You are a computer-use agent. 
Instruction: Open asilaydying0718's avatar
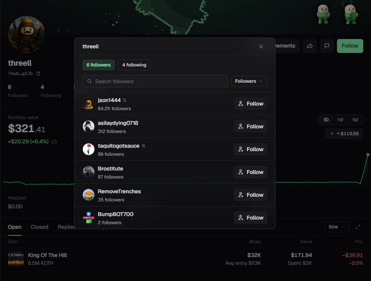point(89,126)
